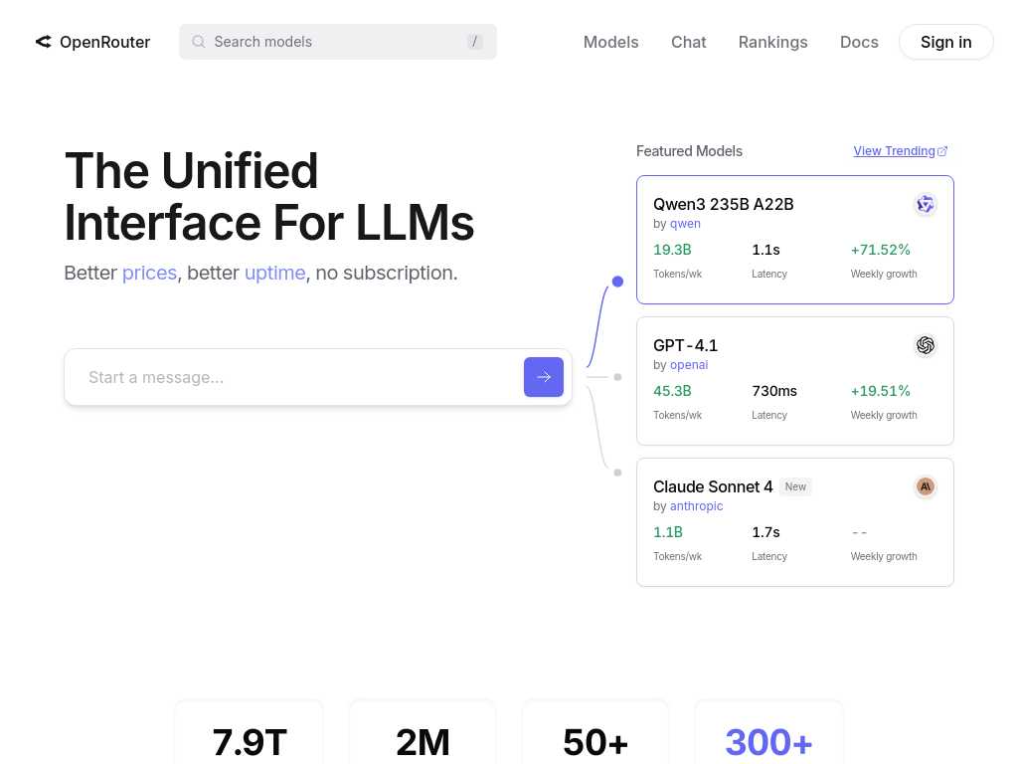Open the View Trending link
Screen dimensions: 1018x764
click(894, 151)
